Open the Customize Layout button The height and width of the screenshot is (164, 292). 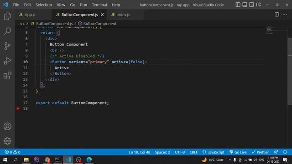(259, 5)
